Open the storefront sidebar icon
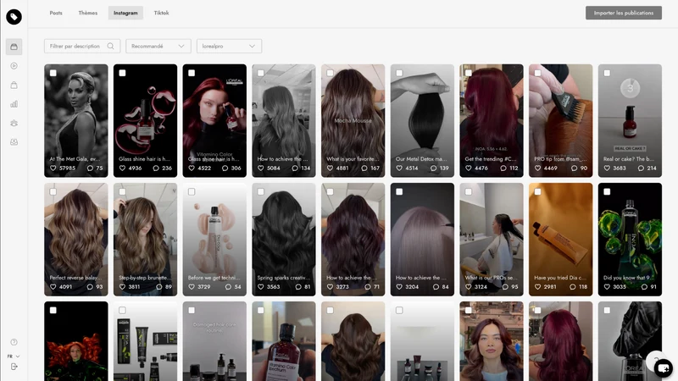The height and width of the screenshot is (381, 678). click(14, 47)
